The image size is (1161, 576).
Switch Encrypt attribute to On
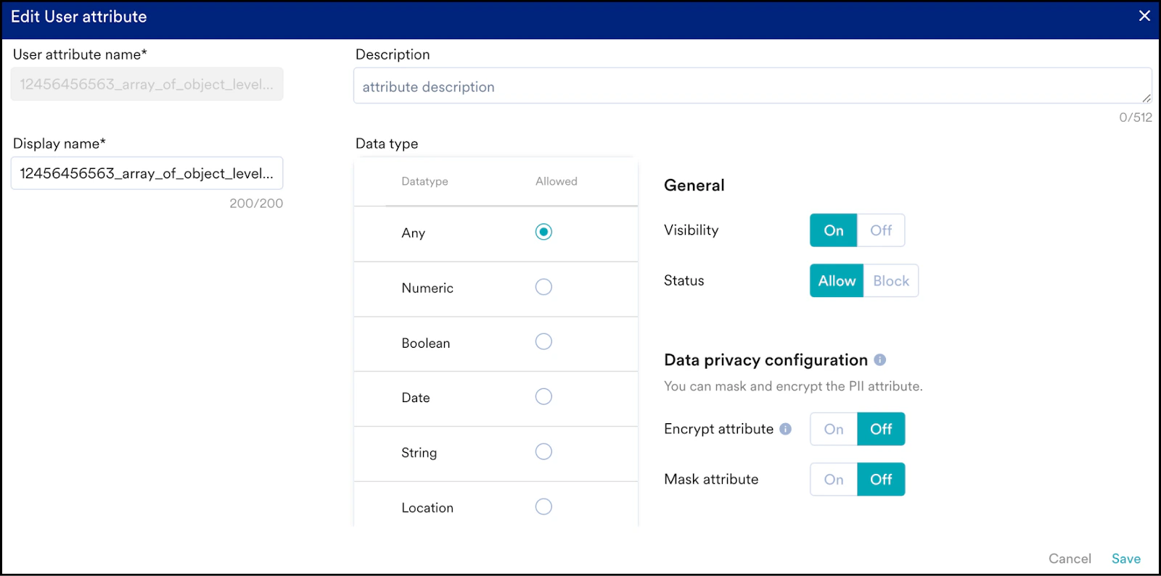pos(834,429)
